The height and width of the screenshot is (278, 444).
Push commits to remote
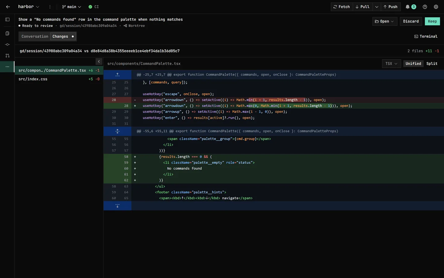click(x=390, y=7)
